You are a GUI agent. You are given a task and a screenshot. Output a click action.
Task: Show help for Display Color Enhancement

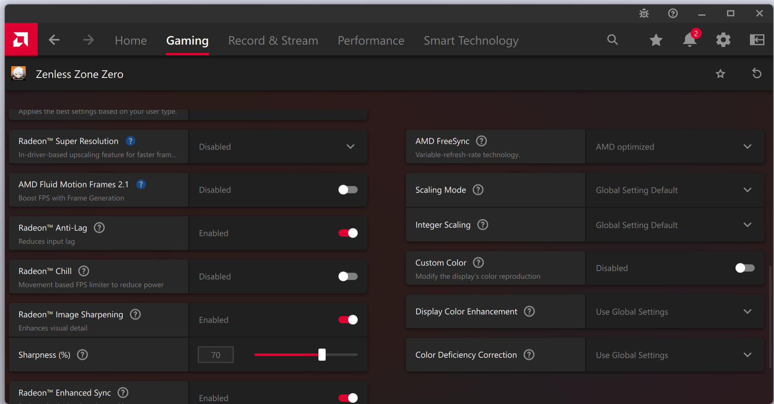[529, 311]
